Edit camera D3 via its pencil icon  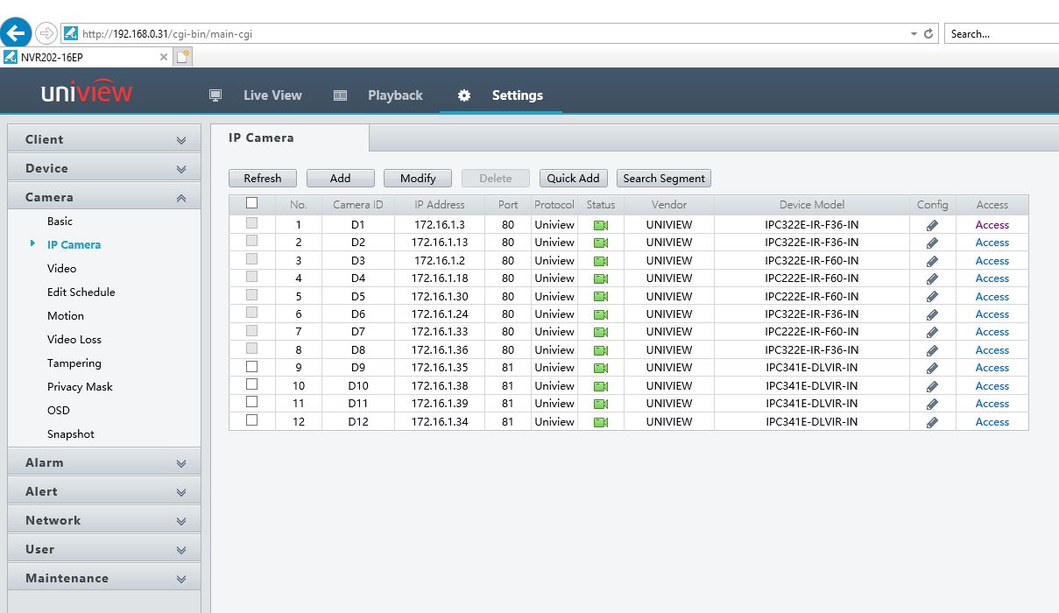click(932, 261)
